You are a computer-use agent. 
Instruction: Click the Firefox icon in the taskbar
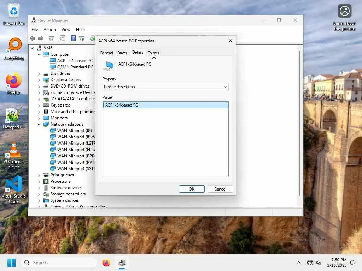tap(106, 263)
